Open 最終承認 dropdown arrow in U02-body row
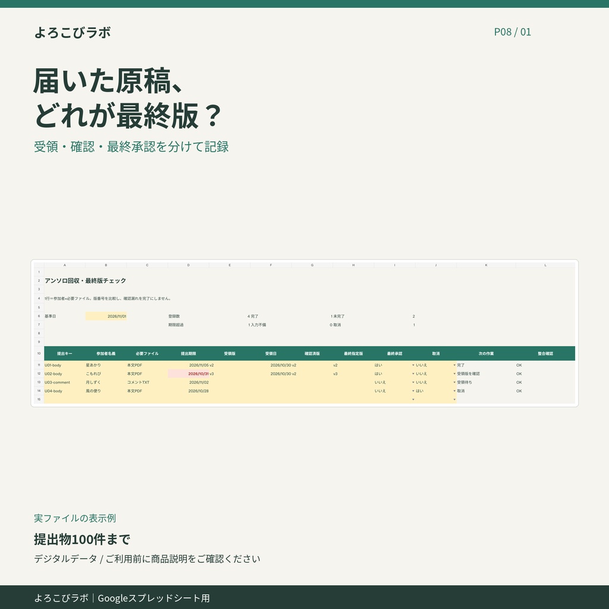 (413, 373)
